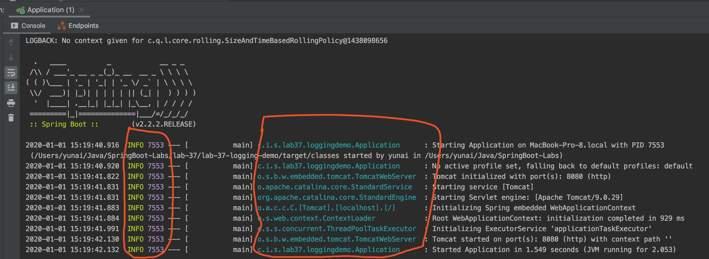Click 'Started Application in 1.549 seconds' message
Image resolution: width=709 pixels, height=259 pixels.
(554, 250)
